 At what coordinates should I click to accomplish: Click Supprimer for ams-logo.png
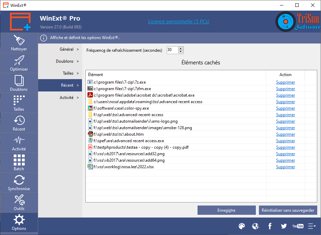[285, 121]
